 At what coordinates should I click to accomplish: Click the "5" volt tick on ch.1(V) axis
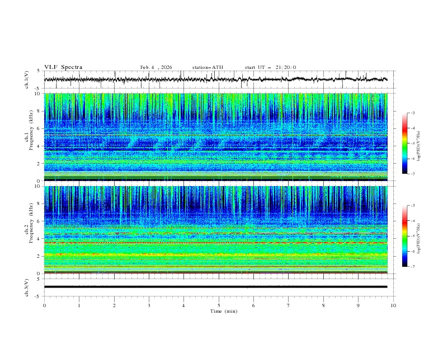coord(39,71)
